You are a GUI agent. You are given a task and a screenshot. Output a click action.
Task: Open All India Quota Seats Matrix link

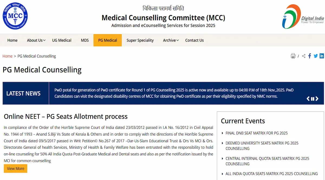tap(271, 174)
